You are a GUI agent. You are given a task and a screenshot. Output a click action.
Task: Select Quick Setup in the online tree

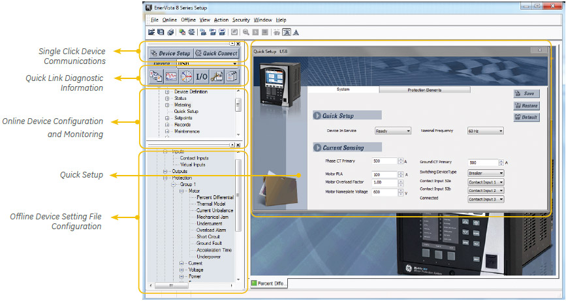click(x=186, y=112)
